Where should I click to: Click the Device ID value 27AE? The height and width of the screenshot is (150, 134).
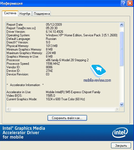(x=49, y=71)
